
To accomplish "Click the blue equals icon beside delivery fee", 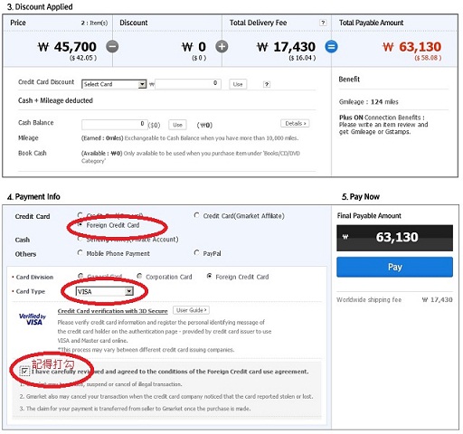I will [331, 46].
